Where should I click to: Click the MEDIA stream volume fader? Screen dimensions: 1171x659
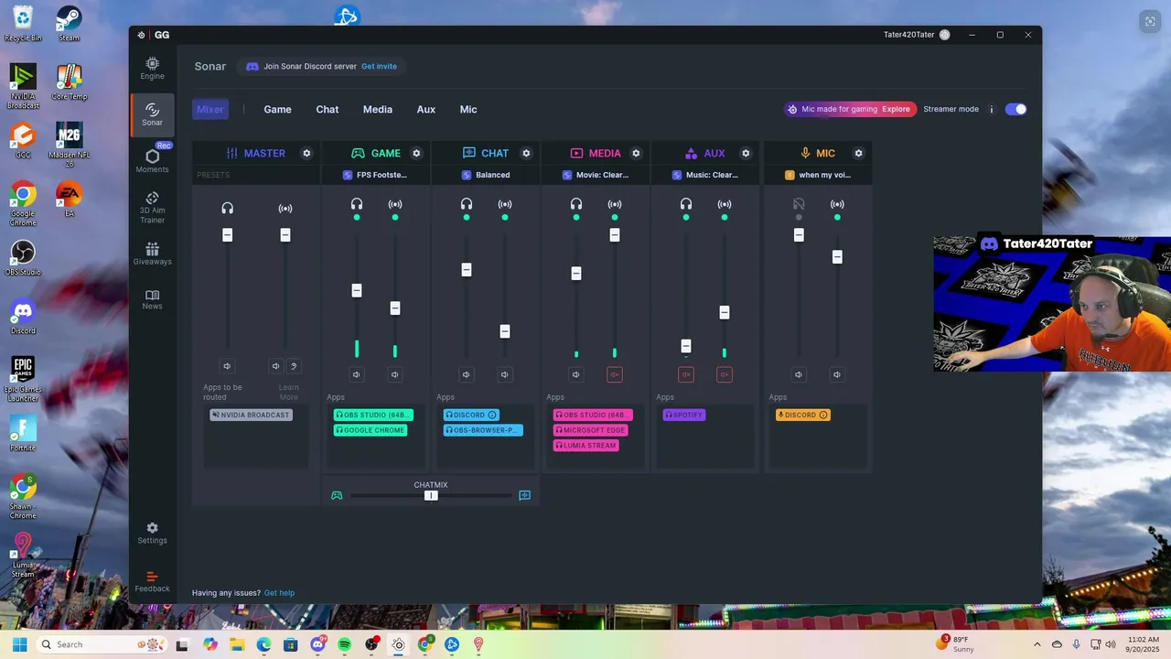[615, 235]
